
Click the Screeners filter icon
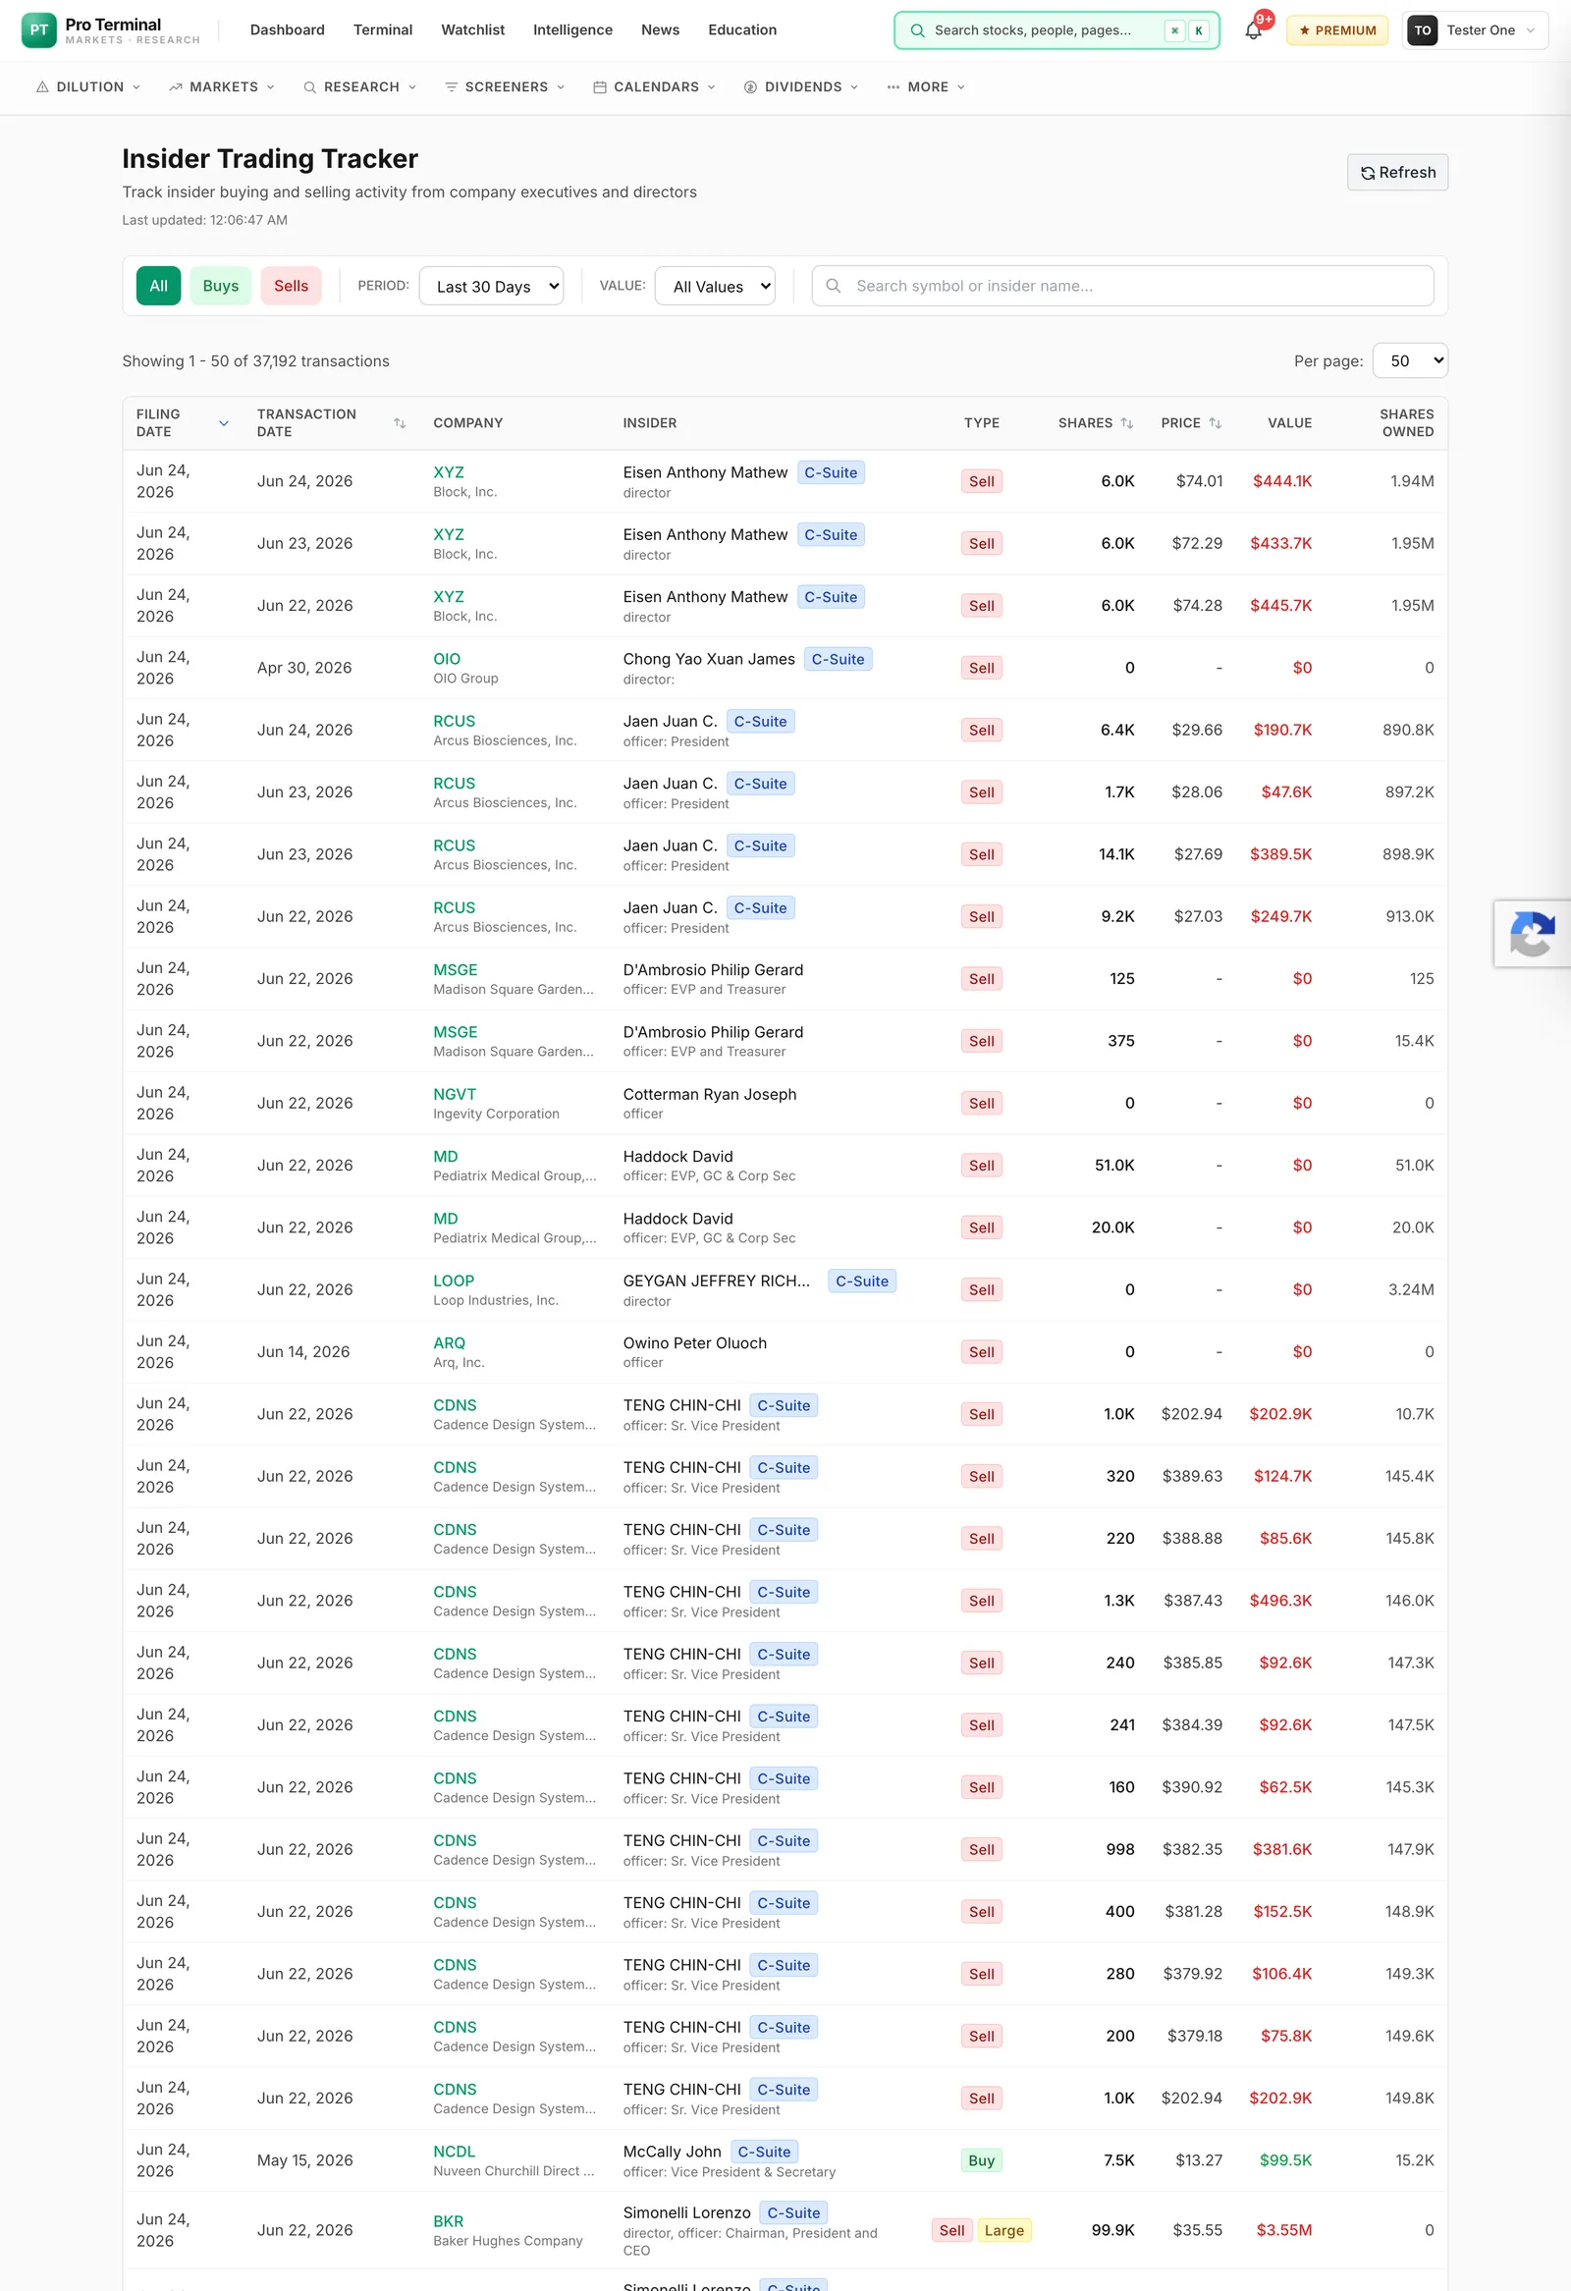pos(452,86)
